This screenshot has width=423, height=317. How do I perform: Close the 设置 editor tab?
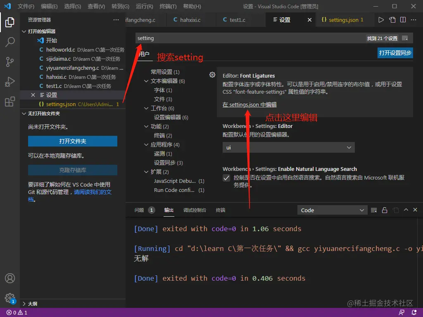(309, 20)
